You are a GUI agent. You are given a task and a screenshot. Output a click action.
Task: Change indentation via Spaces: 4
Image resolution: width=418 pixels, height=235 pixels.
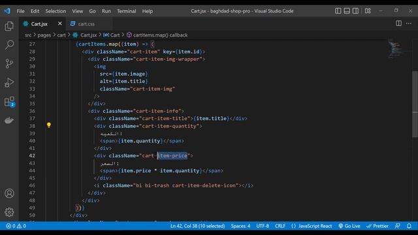(240, 226)
